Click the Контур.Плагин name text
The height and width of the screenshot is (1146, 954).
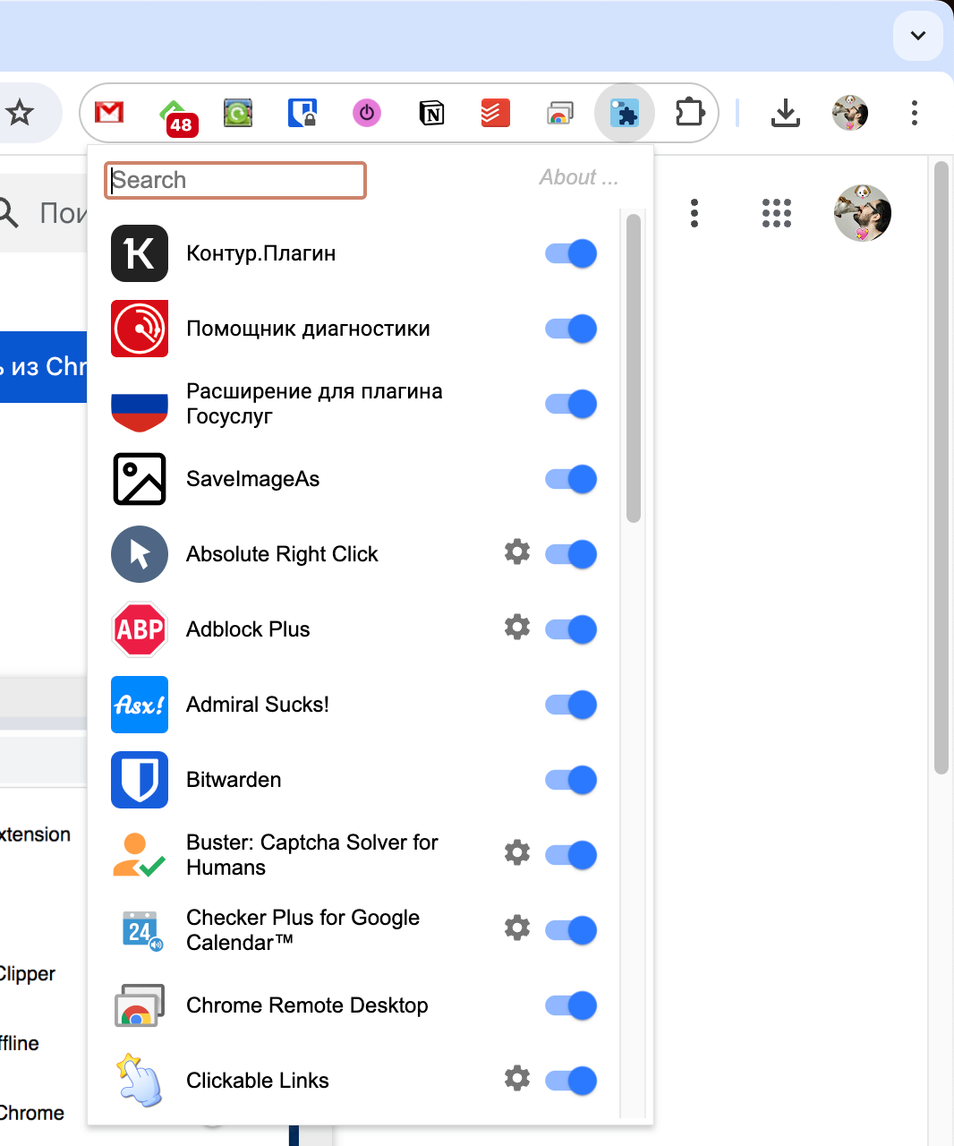(x=261, y=253)
